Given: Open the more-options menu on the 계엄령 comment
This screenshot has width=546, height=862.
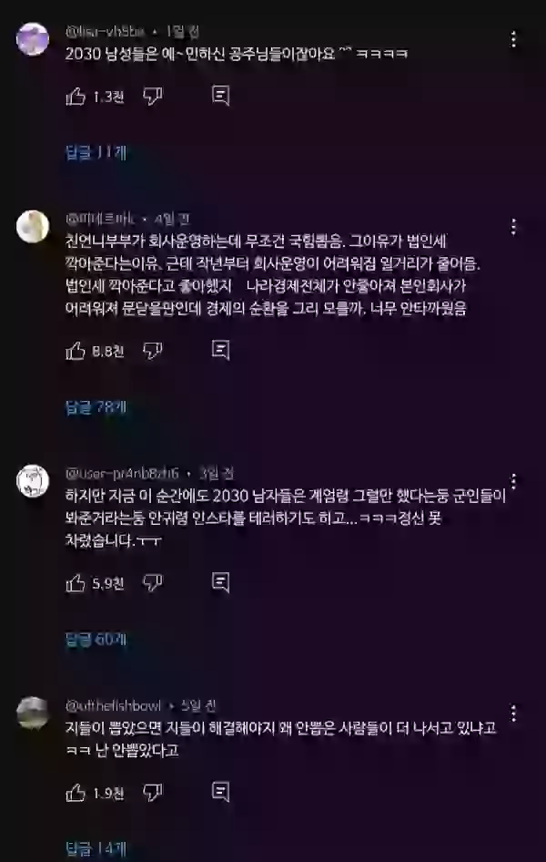Looking at the screenshot, I should point(513,482).
